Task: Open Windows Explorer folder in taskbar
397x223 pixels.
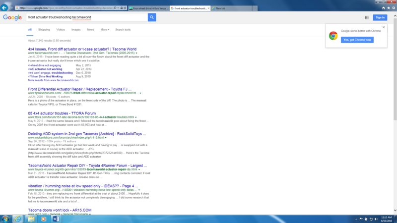Action: 31,219
